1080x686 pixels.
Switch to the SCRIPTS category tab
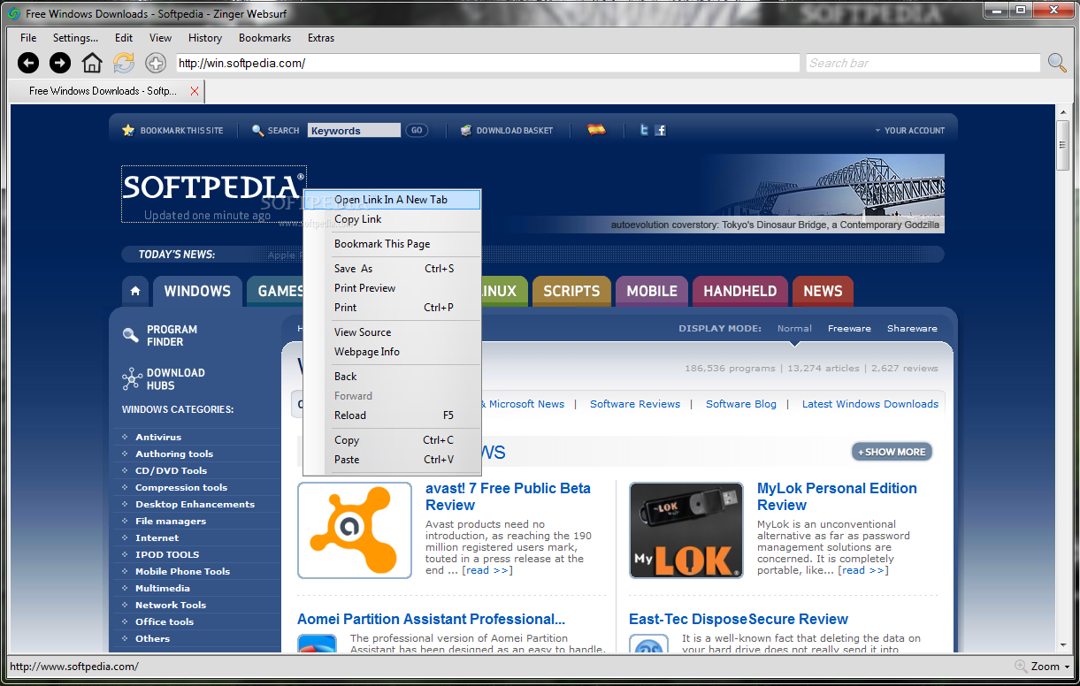click(571, 291)
